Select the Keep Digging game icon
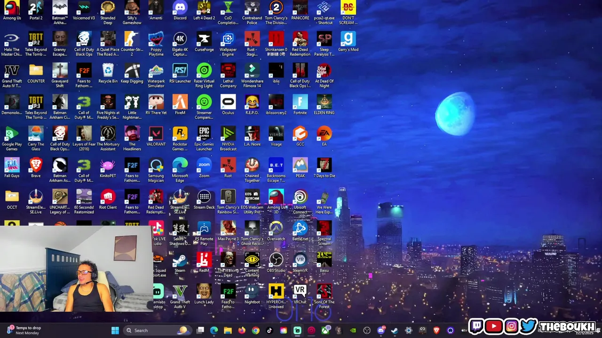 click(132, 73)
